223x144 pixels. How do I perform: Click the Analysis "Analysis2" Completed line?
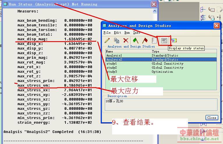click(52, 132)
